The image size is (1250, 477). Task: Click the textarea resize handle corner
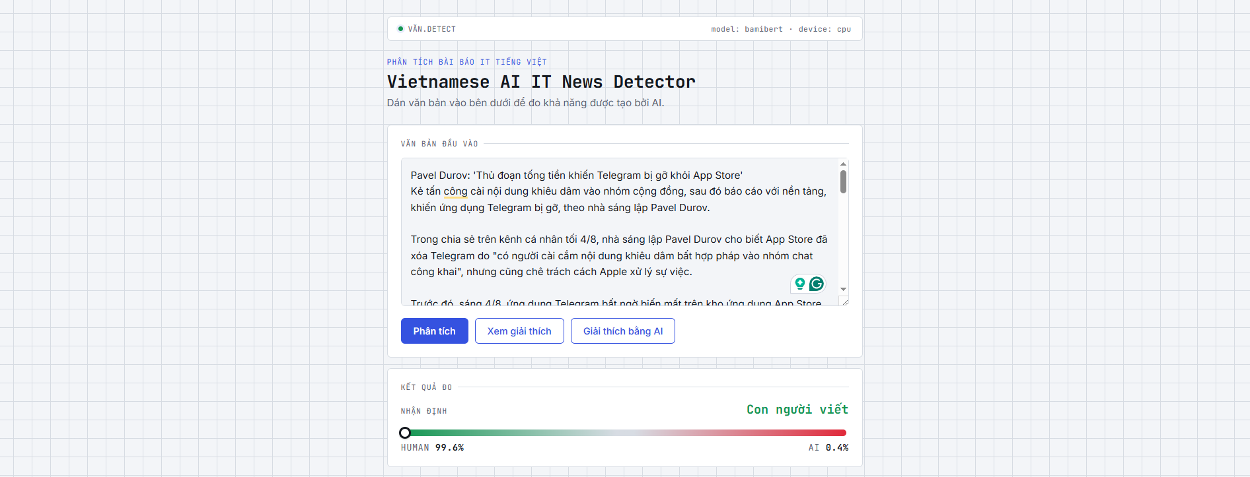[x=844, y=301]
